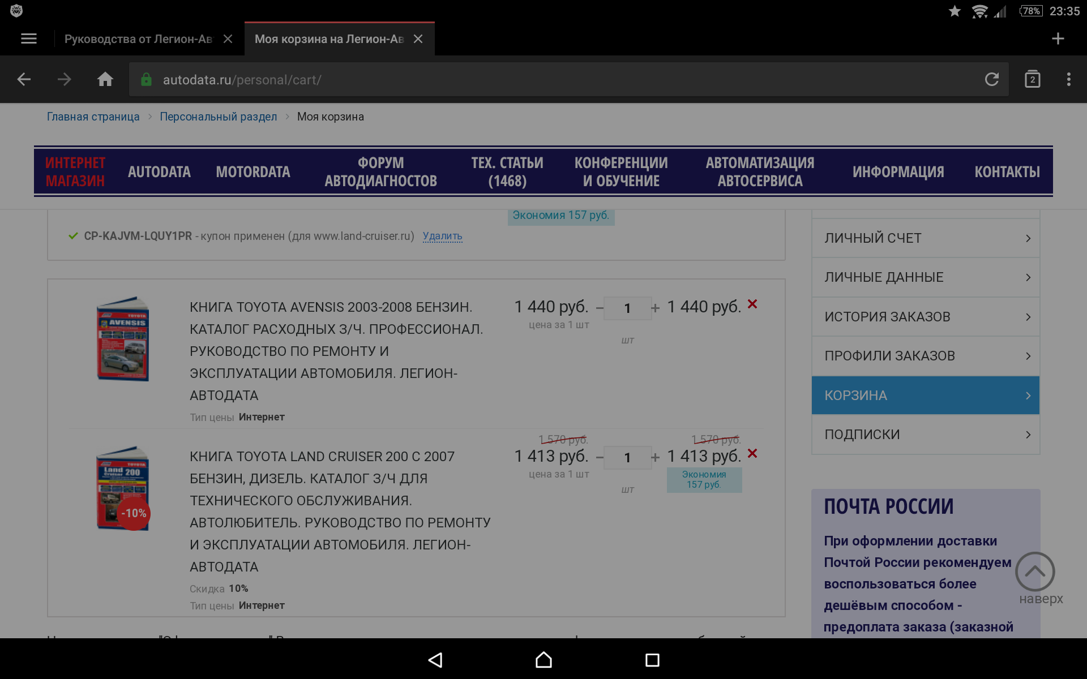Tap the 78% battery indicator
This screenshot has width=1087, height=679.
pos(1031,11)
